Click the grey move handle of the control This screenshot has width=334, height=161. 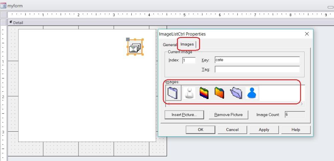(128, 39)
